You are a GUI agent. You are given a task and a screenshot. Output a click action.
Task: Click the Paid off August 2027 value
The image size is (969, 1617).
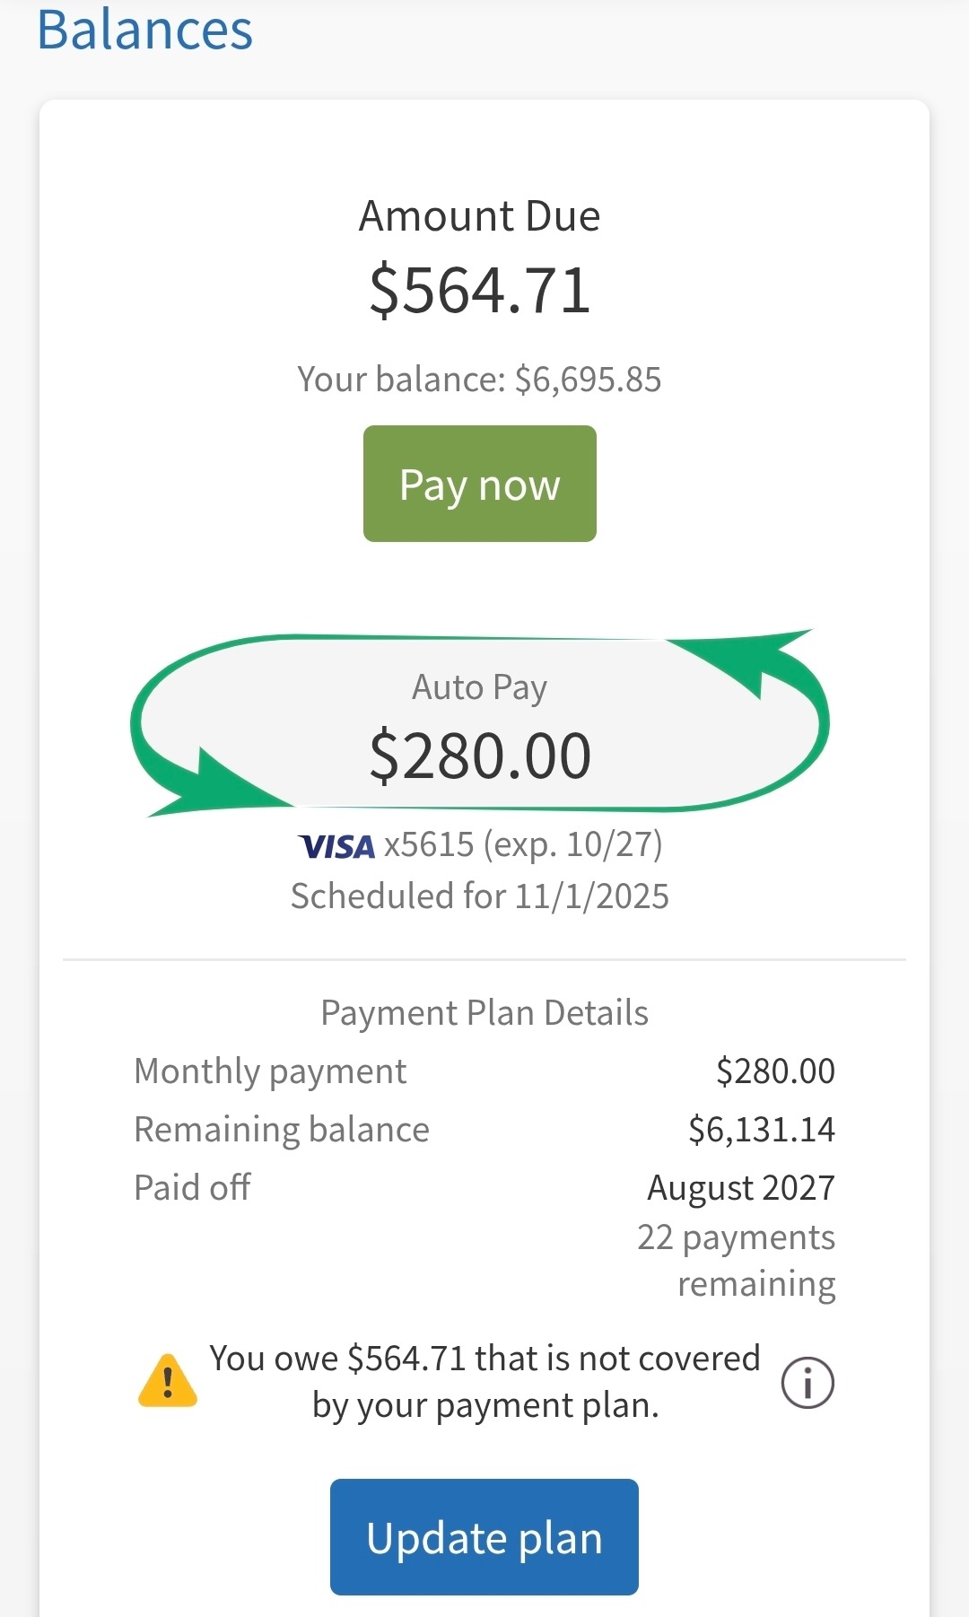click(741, 1188)
